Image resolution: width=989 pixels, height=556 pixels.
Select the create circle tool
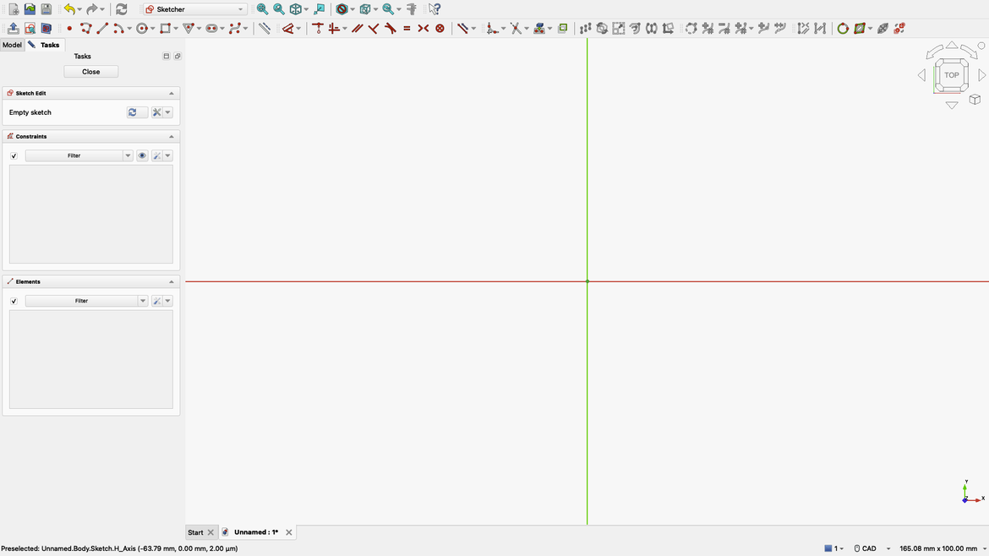tap(141, 28)
